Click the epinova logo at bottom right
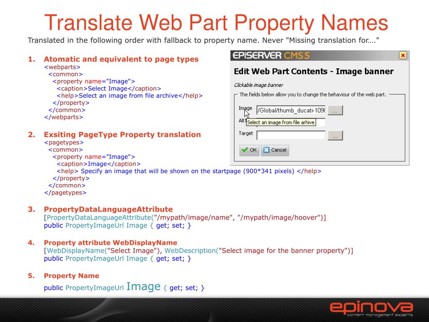This screenshot has height=322, width=429. pos(371,308)
